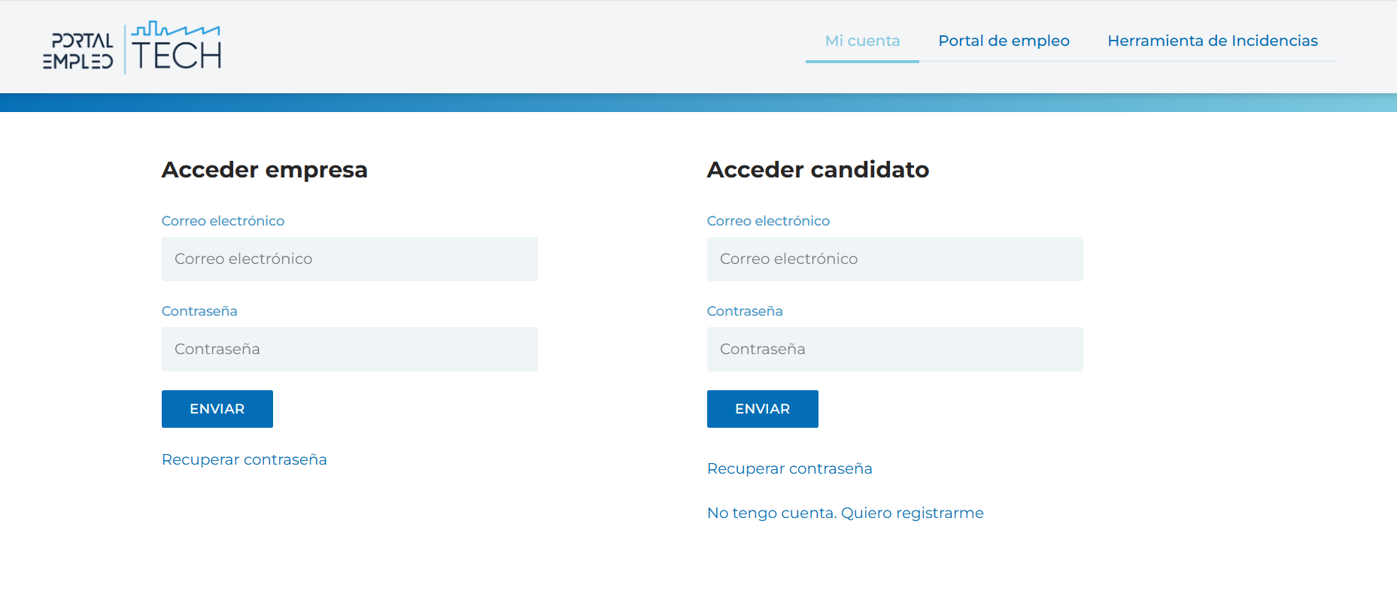Focus the empresa Contraseña field
Image resolution: width=1397 pixels, height=609 pixels.
(x=350, y=350)
